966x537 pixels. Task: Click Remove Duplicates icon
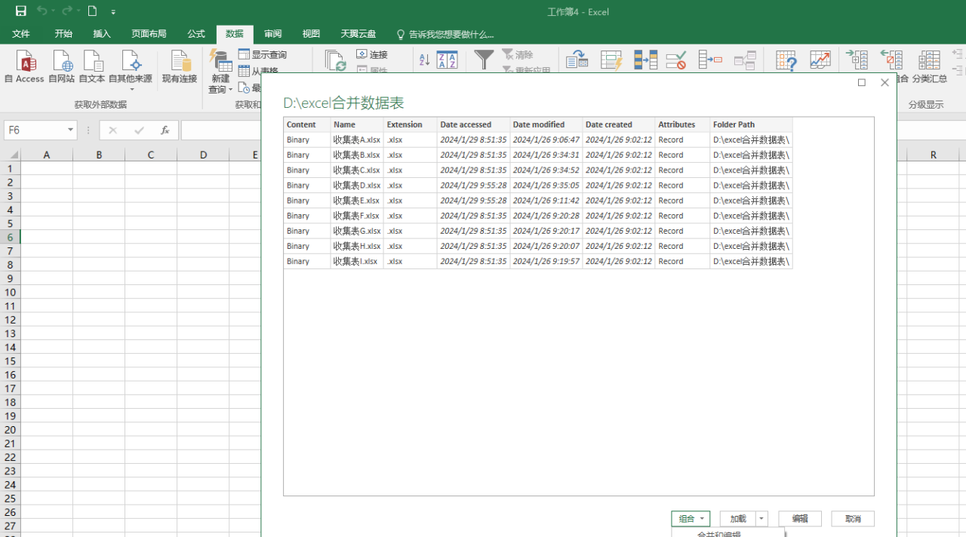[645, 60]
